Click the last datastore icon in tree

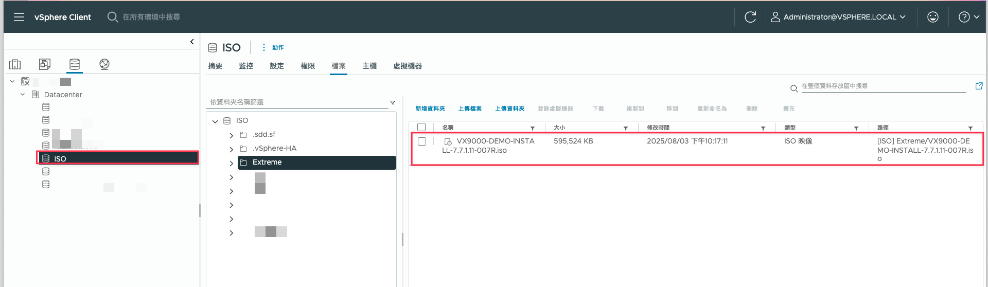coord(46,184)
